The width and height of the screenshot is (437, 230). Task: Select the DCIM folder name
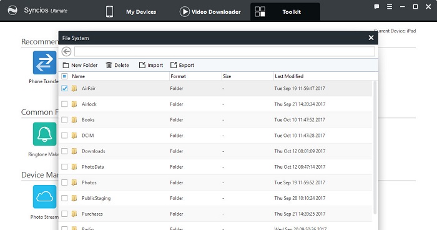88,136
